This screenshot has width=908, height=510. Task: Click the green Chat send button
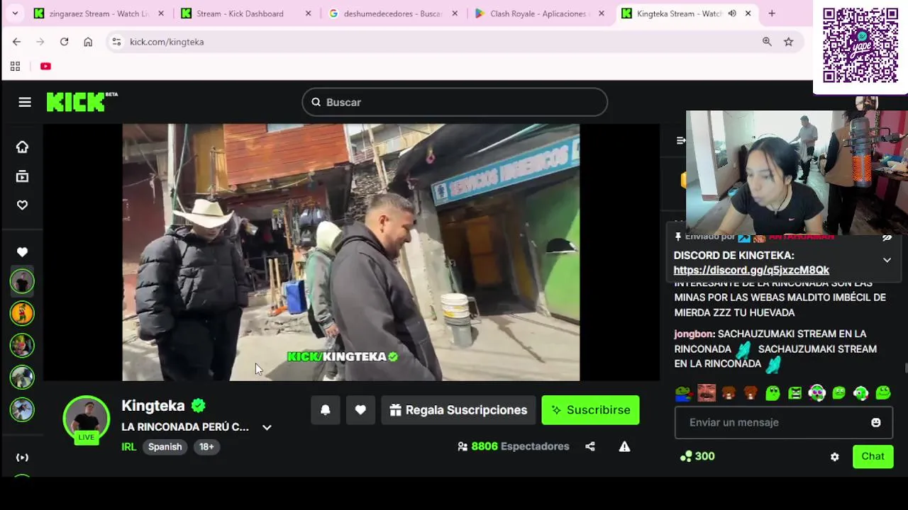point(873,456)
